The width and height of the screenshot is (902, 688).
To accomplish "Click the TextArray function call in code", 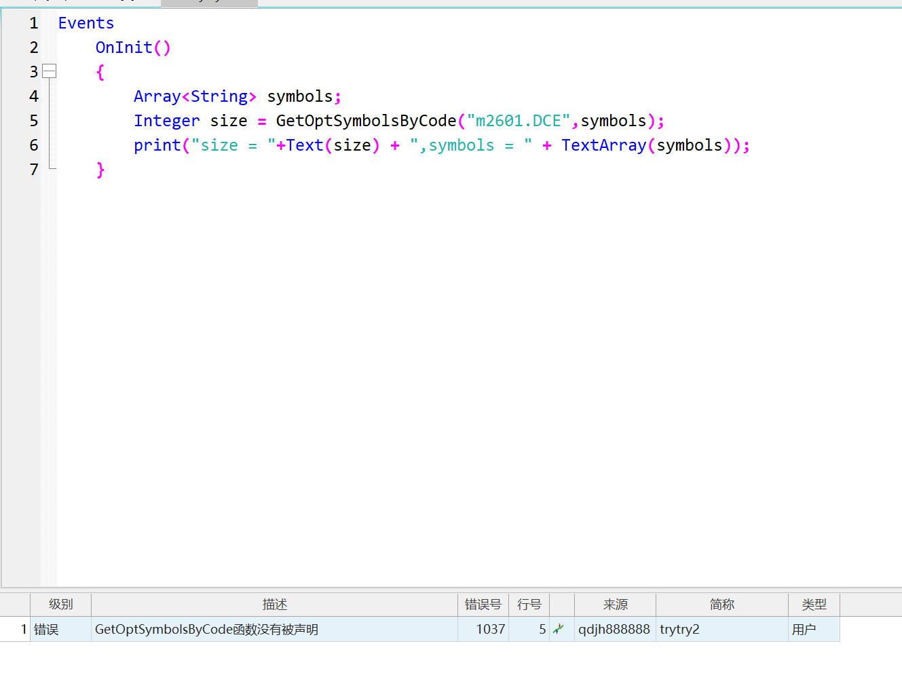I will coord(603,145).
